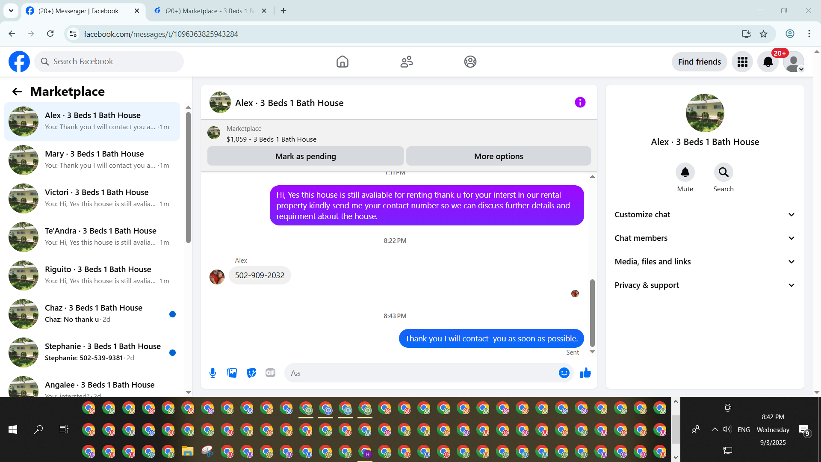
Task: Click Mark as pending button
Action: point(306,156)
